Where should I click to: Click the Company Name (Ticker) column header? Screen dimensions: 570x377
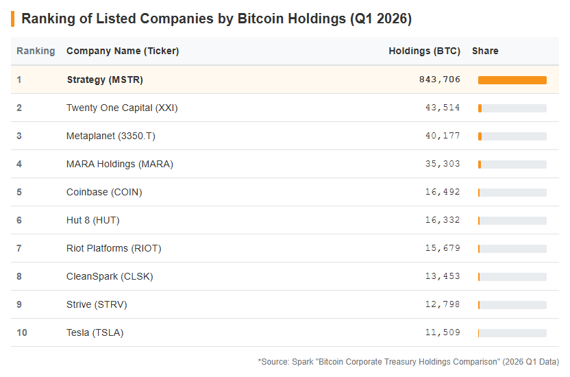pyautogui.click(x=123, y=51)
